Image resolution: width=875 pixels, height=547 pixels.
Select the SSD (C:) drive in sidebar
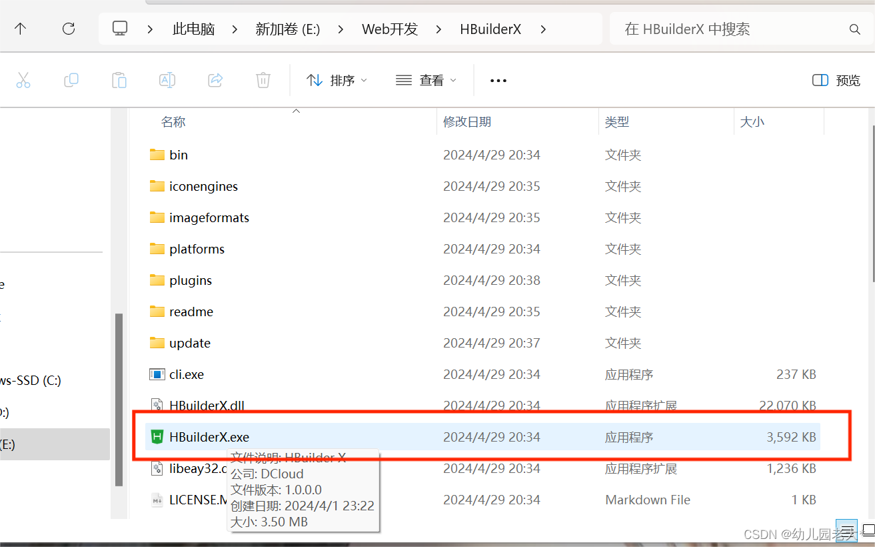pos(31,381)
